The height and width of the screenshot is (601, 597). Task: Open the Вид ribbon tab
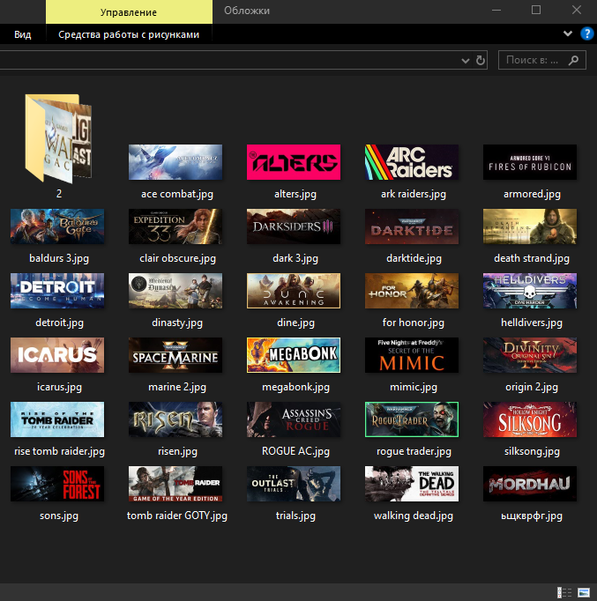23,34
